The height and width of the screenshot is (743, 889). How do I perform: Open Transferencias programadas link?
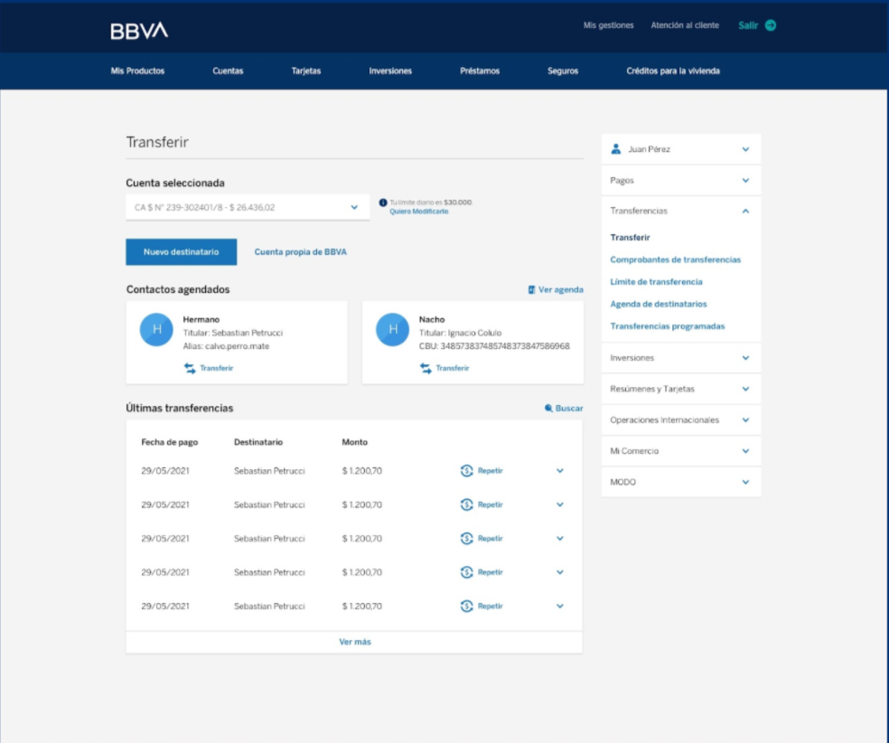click(x=668, y=326)
